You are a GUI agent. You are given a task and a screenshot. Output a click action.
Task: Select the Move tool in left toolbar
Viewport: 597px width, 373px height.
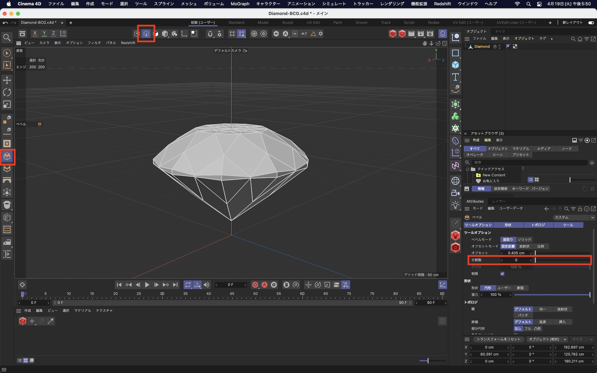pyautogui.click(x=7, y=80)
